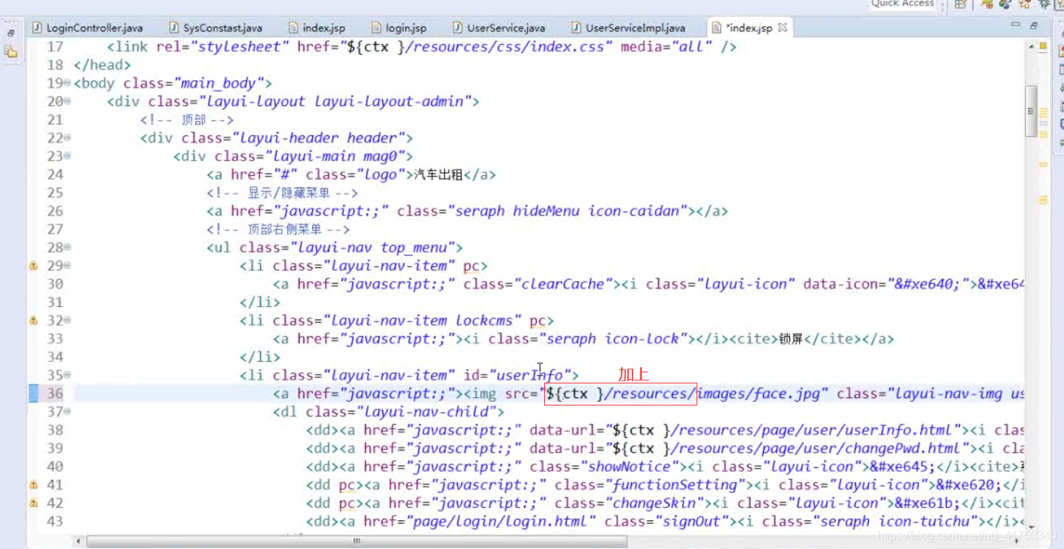This screenshot has height=549, width=1064.
Task: Click "clearCache" class value on line 30
Action: click(x=568, y=284)
